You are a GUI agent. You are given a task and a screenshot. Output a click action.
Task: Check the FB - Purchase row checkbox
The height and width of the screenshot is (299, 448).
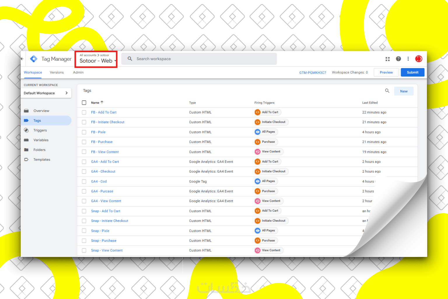pos(84,142)
